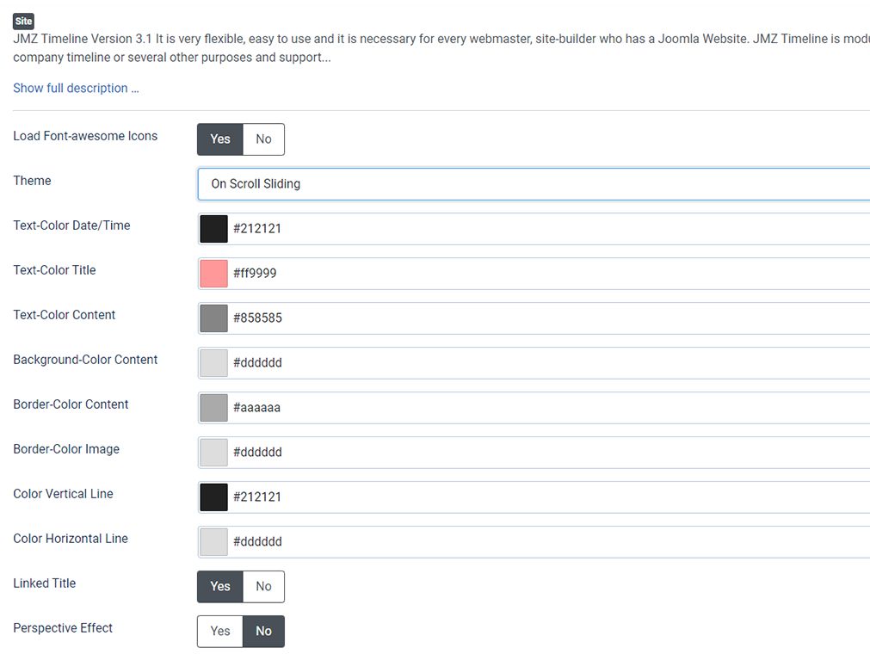Select No for Perspective Effect
The height and width of the screenshot is (654, 870).
(263, 632)
